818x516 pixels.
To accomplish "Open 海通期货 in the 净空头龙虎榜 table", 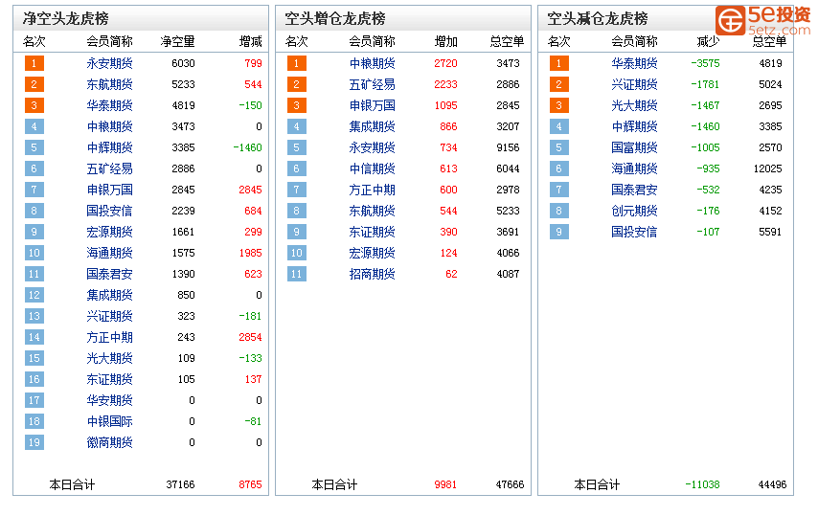I will tap(109, 254).
